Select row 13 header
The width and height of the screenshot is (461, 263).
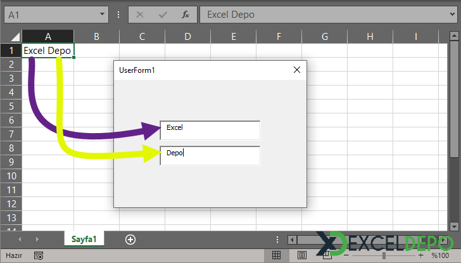[11, 218]
